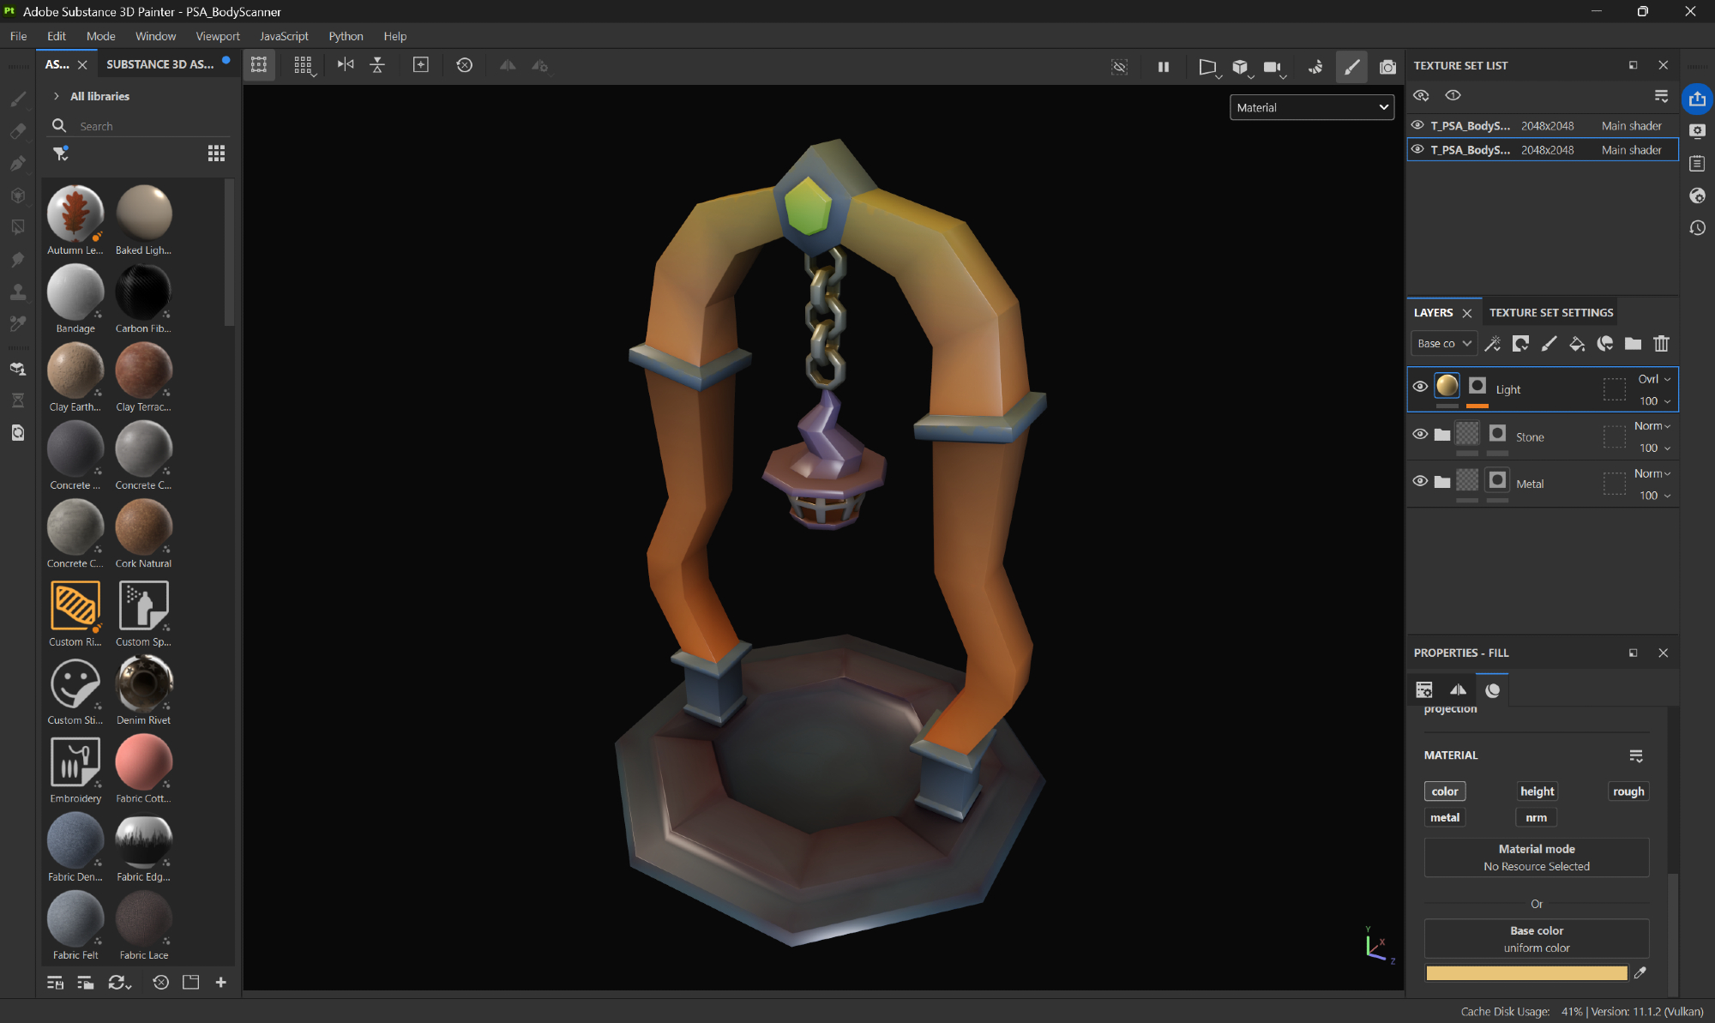Add a paint layer using brush icon
1715x1023 pixels.
click(x=1549, y=344)
